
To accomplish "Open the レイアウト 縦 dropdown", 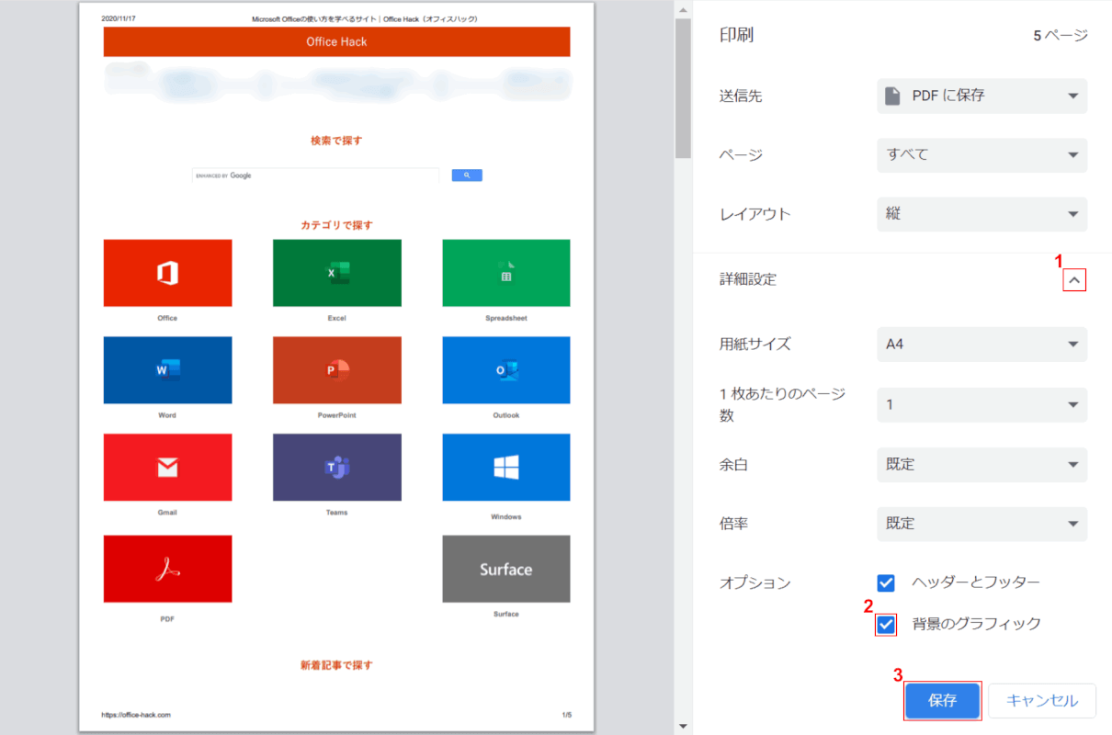I will click(982, 214).
